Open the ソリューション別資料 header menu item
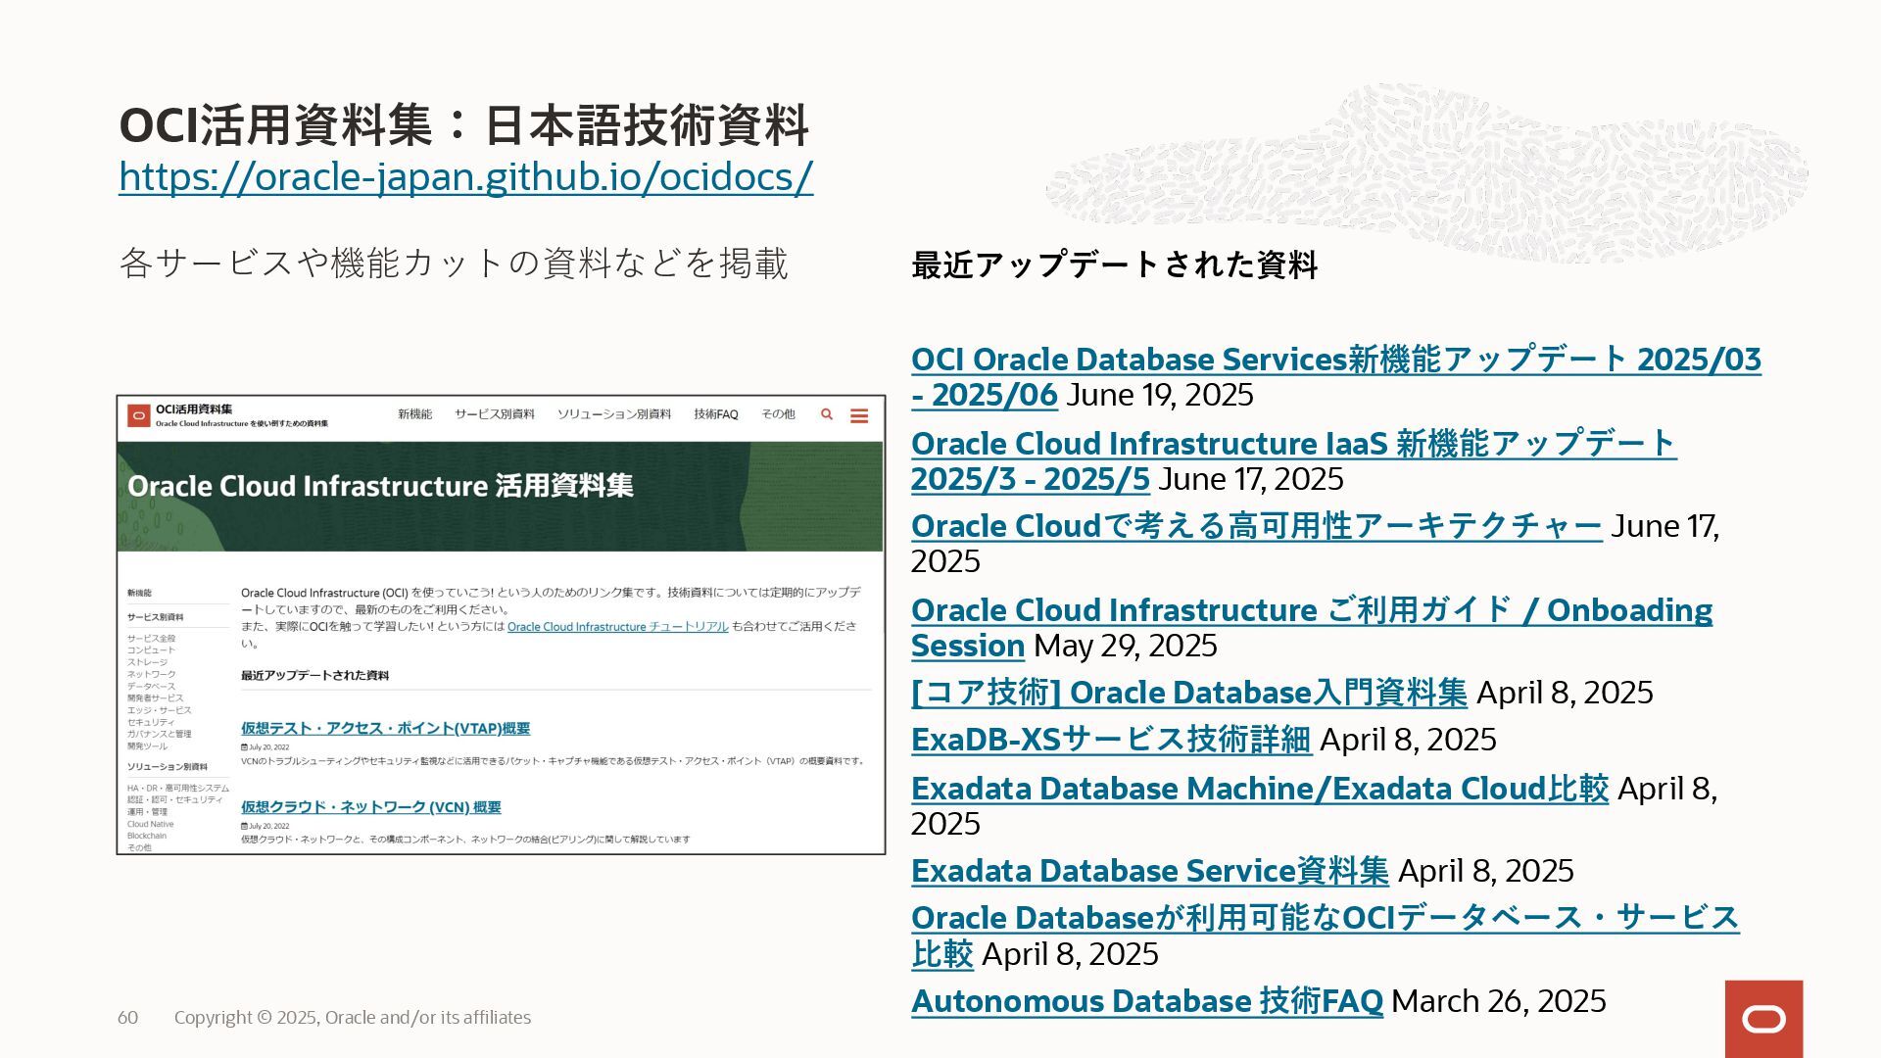 pos(614,414)
